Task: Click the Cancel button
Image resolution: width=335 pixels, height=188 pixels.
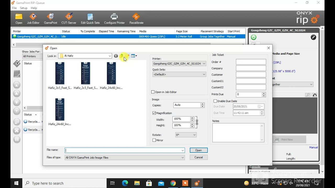Action: click(198, 157)
